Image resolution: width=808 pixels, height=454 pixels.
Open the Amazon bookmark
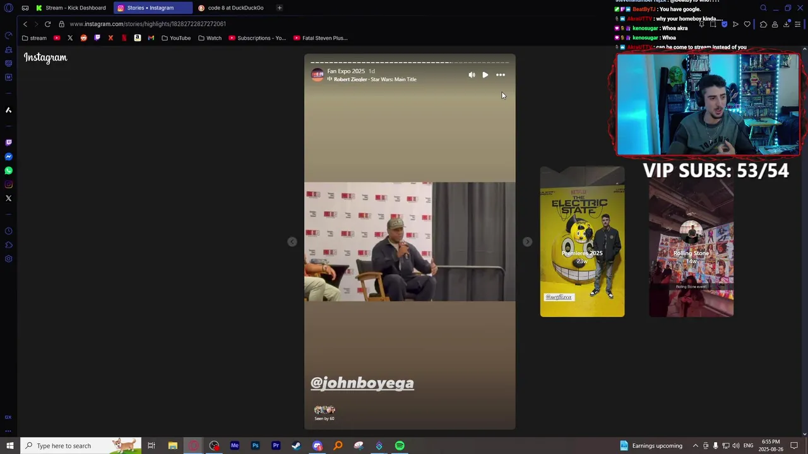tap(137, 38)
